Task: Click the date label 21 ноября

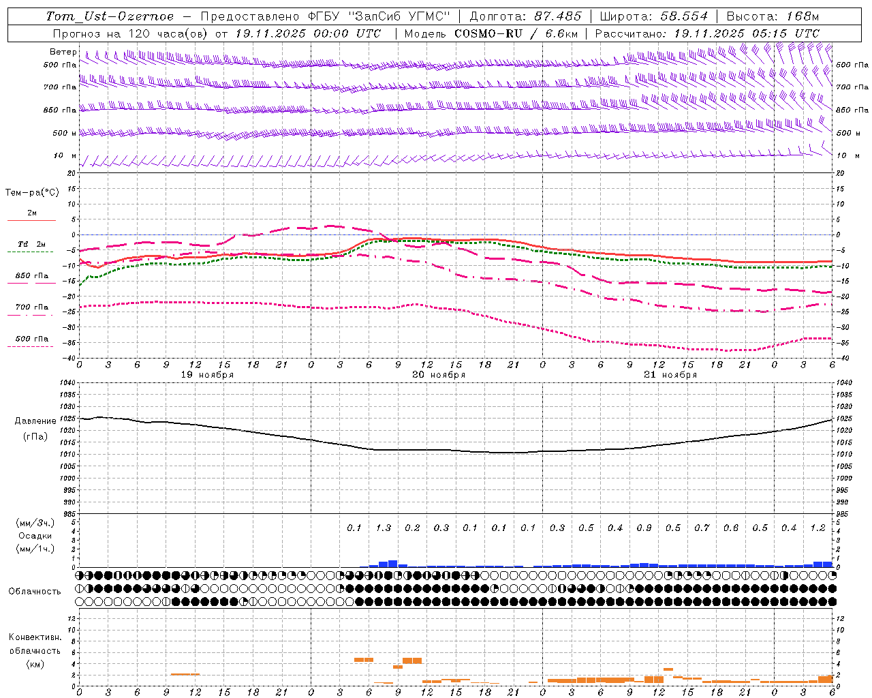Action: [670, 375]
